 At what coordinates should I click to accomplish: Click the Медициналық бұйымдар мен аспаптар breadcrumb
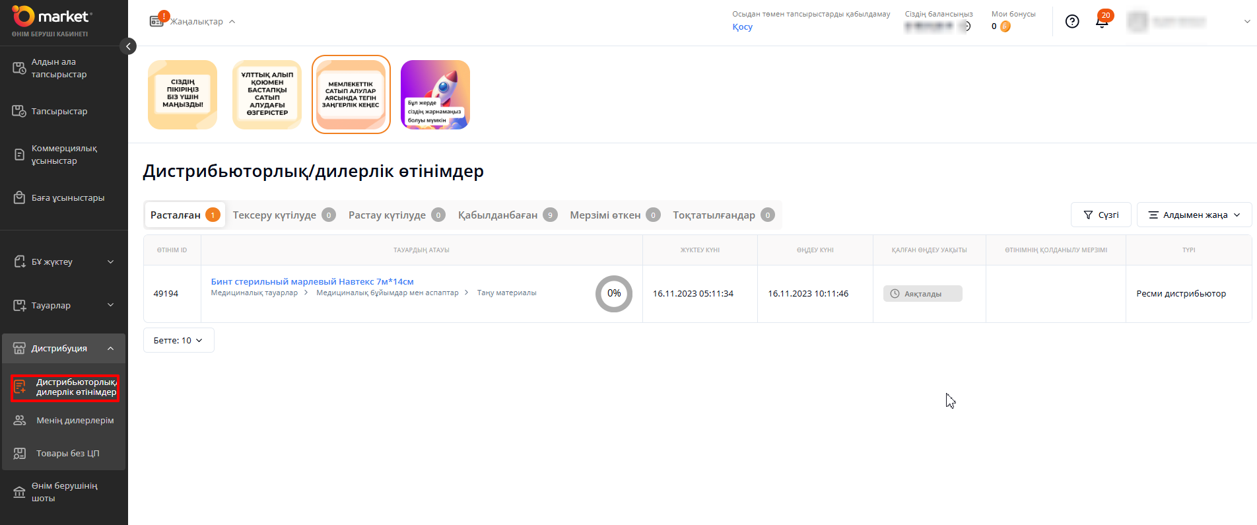388,293
